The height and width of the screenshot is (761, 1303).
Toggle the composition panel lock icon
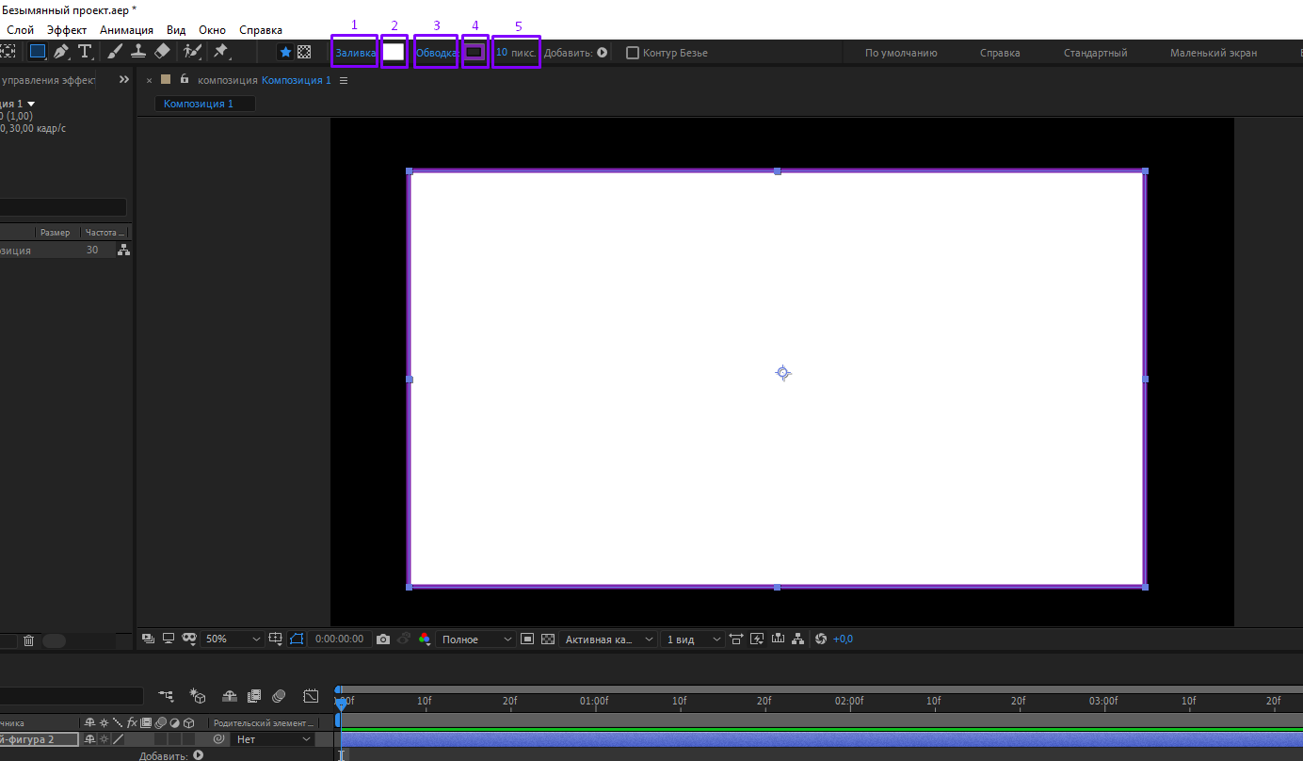coord(185,79)
